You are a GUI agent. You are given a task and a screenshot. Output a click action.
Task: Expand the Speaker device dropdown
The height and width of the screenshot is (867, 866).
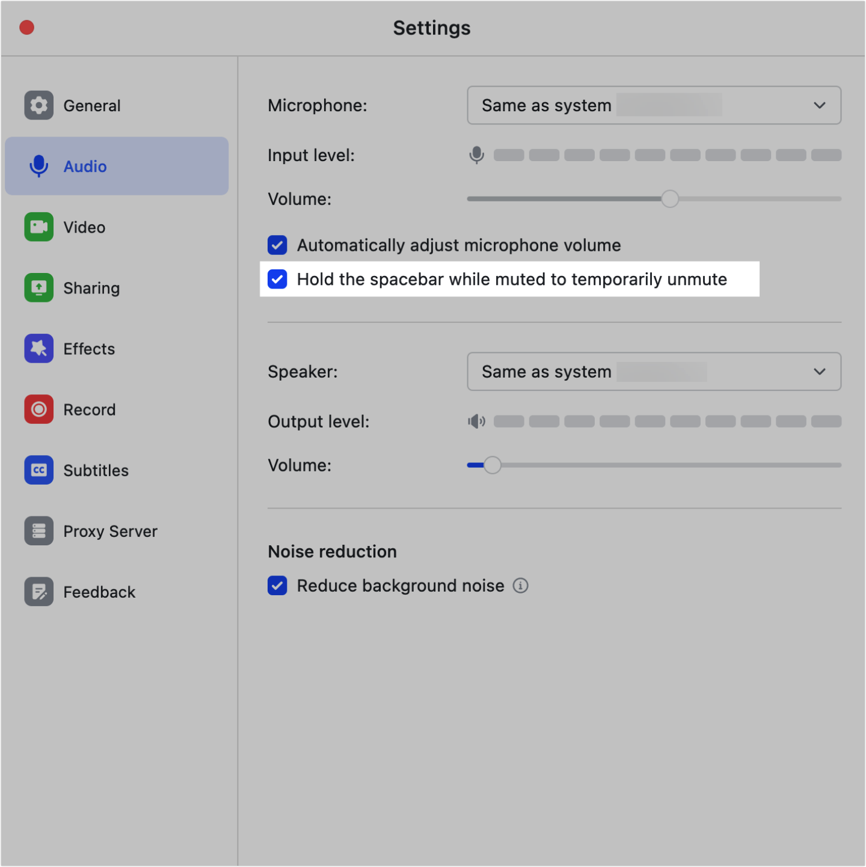tap(653, 372)
